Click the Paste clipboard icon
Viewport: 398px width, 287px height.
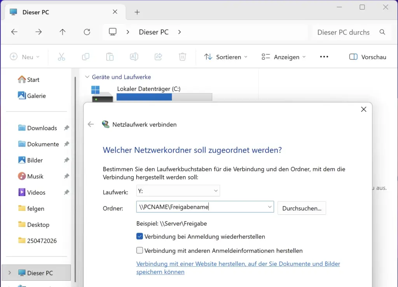110,57
